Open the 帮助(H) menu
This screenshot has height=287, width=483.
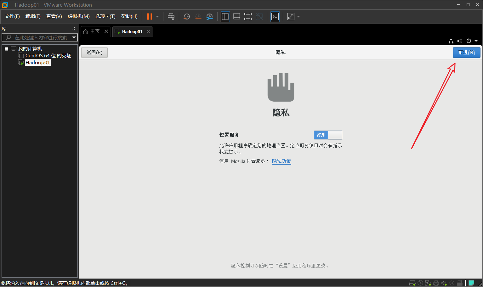[x=129, y=16]
